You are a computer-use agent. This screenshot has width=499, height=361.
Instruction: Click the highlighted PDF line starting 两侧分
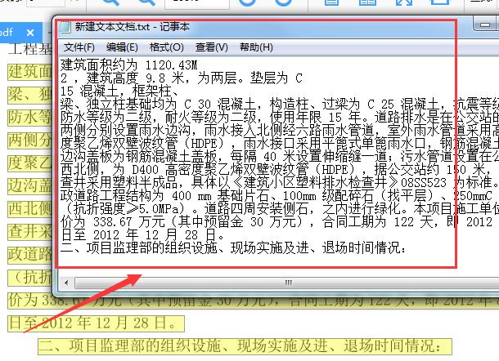coord(29,140)
